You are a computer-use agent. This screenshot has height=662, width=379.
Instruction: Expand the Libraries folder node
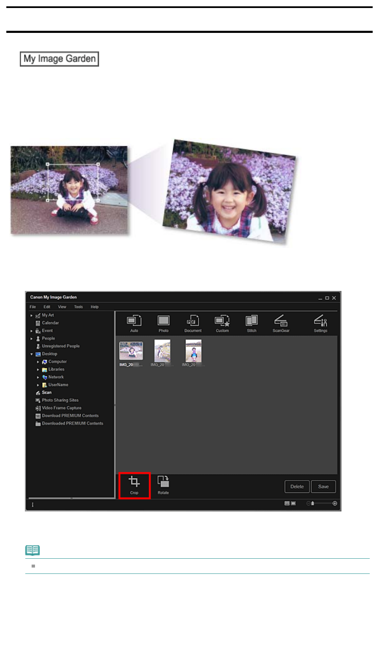tap(38, 370)
